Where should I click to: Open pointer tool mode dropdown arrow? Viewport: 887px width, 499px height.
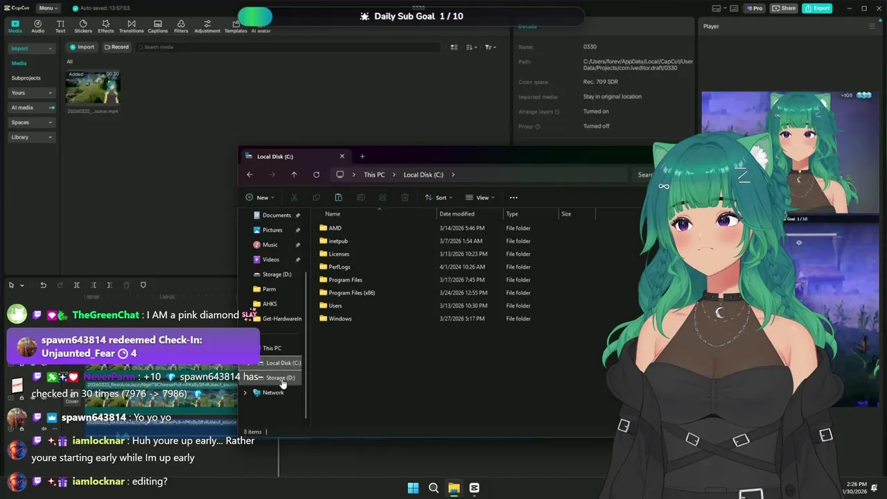pos(22,285)
